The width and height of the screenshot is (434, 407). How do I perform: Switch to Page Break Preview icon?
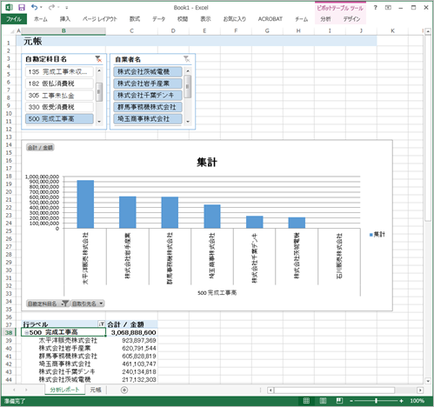pyautogui.click(x=339, y=401)
